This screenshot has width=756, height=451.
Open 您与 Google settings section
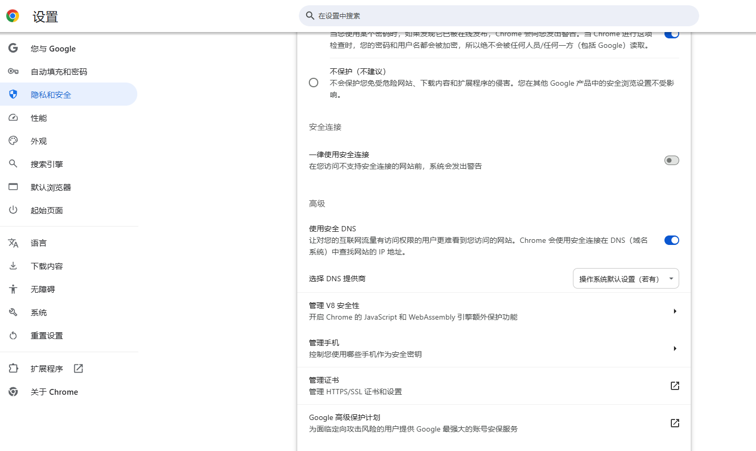point(68,48)
